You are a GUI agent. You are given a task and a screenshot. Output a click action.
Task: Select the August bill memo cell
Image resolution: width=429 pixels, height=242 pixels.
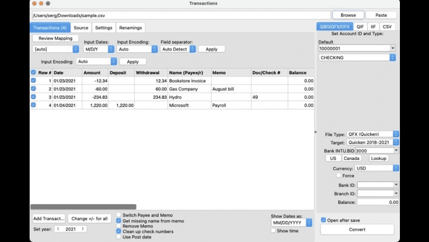[x=231, y=89]
